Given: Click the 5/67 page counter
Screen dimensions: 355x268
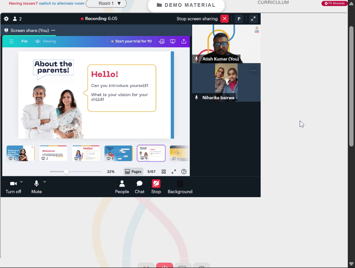Looking at the screenshot, I should [x=152, y=172].
